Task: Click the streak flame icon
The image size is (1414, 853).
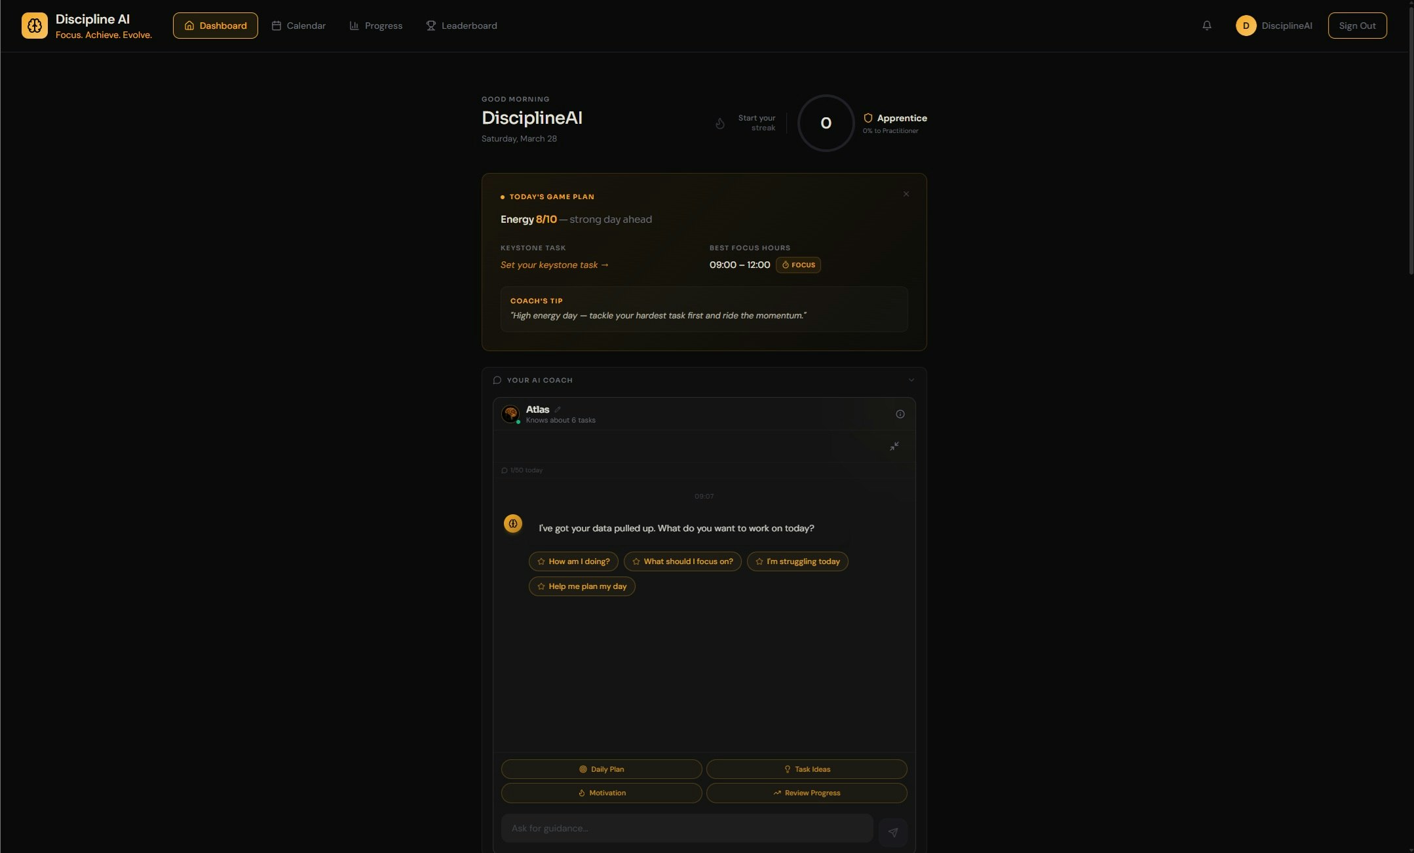Action: [719, 123]
